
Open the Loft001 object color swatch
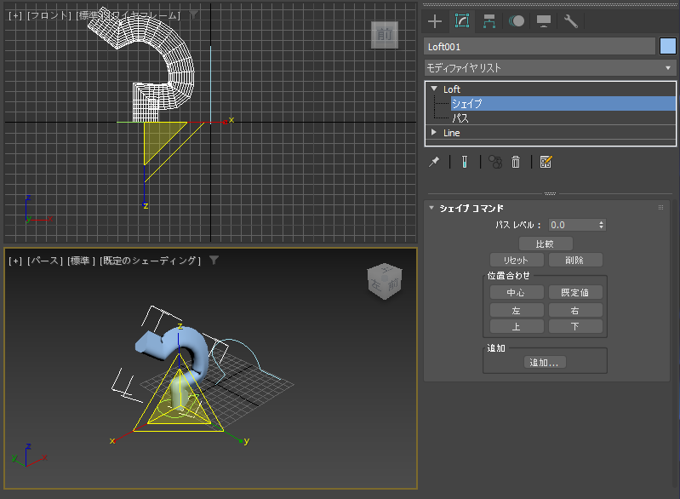(668, 47)
